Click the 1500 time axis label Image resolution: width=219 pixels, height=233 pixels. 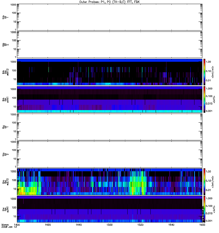coord(109,225)
